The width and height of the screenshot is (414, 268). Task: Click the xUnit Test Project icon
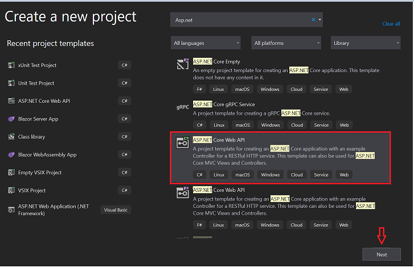[11, 65]
